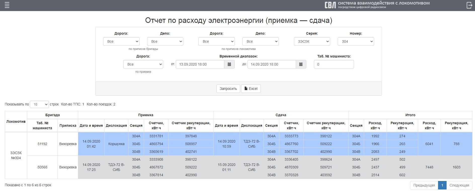
Task: Open the crew registration Дорога dropdown
Action: 121,42
